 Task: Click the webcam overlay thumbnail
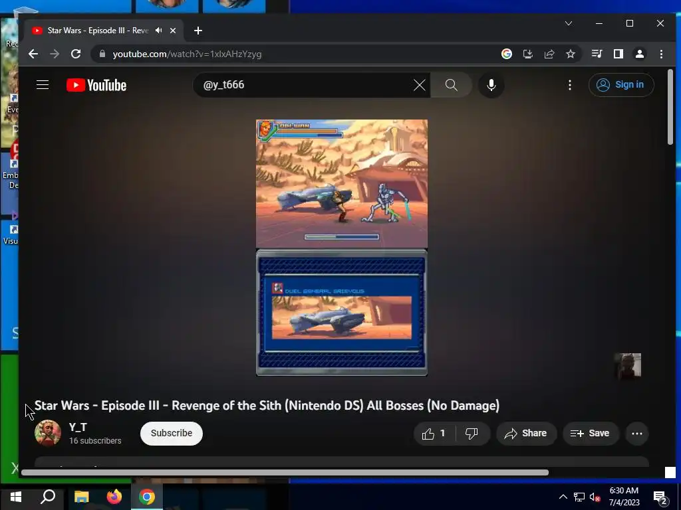(628, 366)
